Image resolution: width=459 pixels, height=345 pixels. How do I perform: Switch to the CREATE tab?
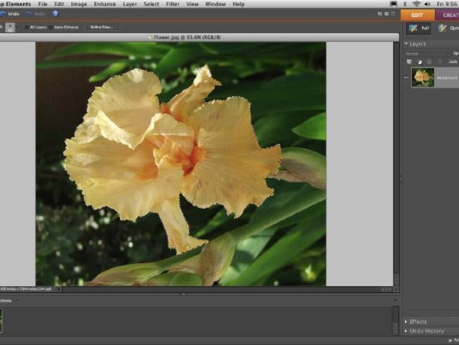coord(448,15)
